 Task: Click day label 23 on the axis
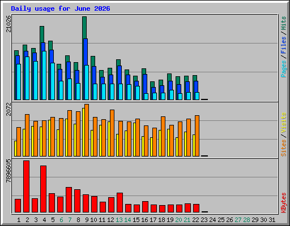coord(204,220)
